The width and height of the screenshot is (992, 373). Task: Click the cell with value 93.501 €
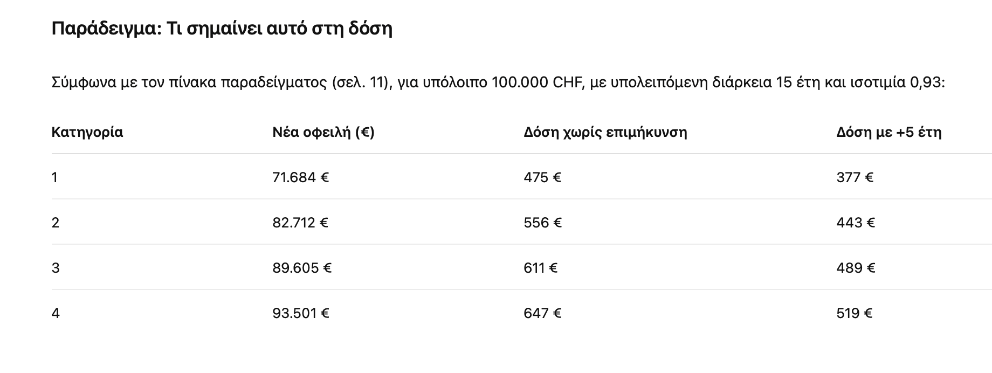tap(301, 313)
